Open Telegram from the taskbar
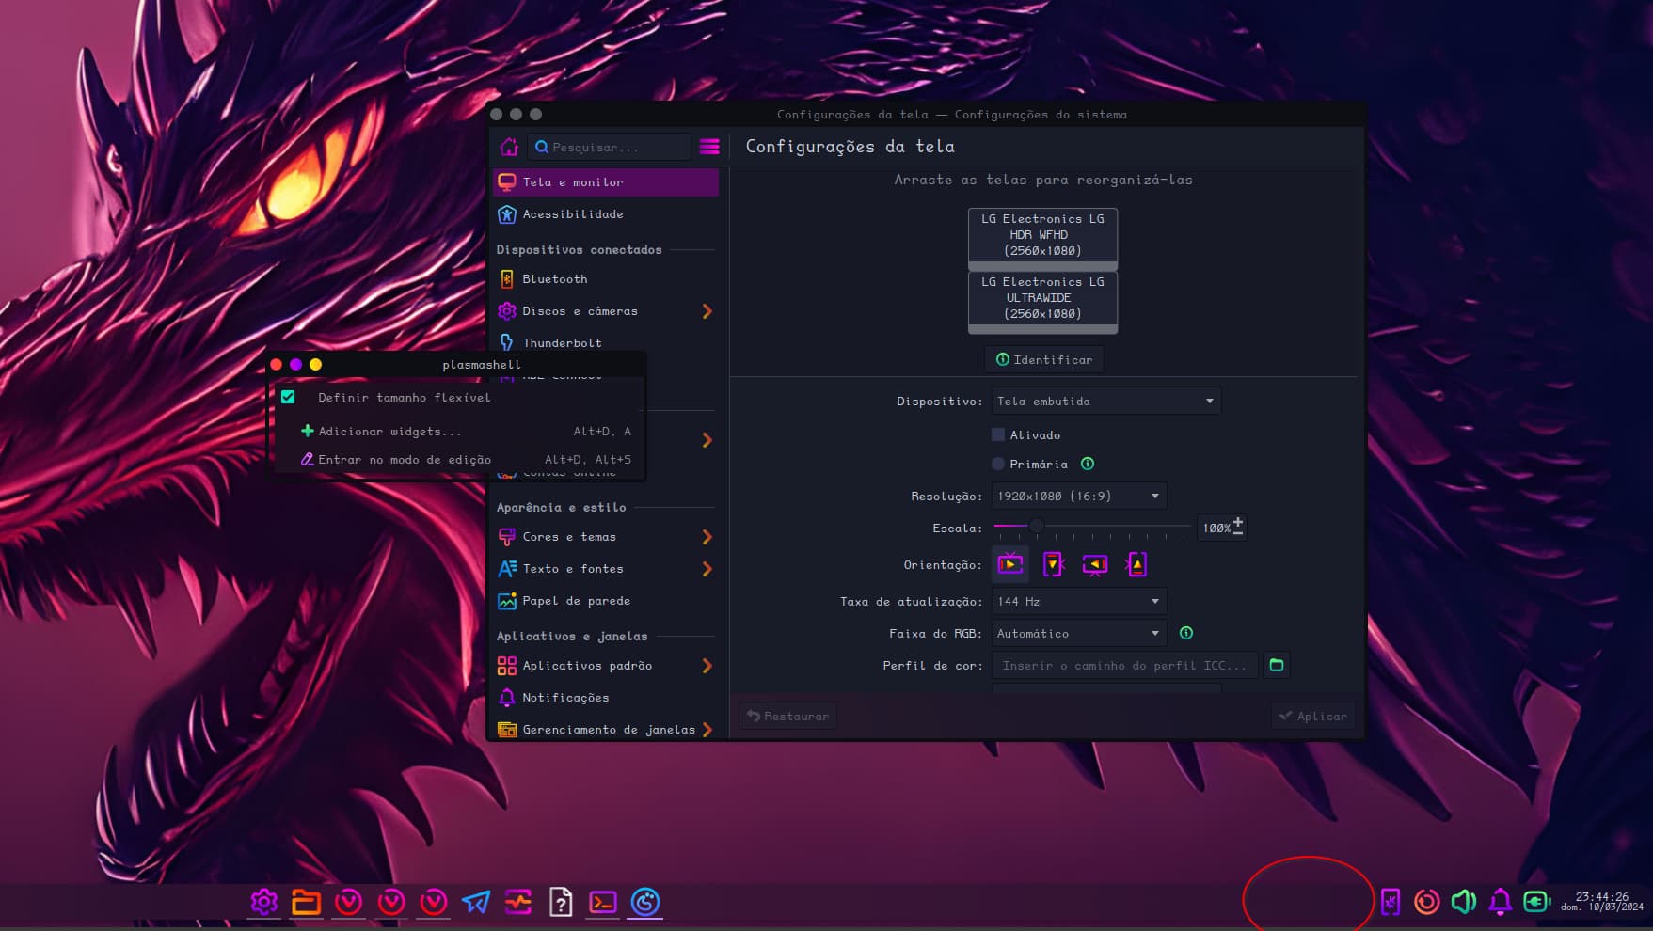Image resolution: width=1653 pixels, height=931 pixels. click(x=476, y=903)
